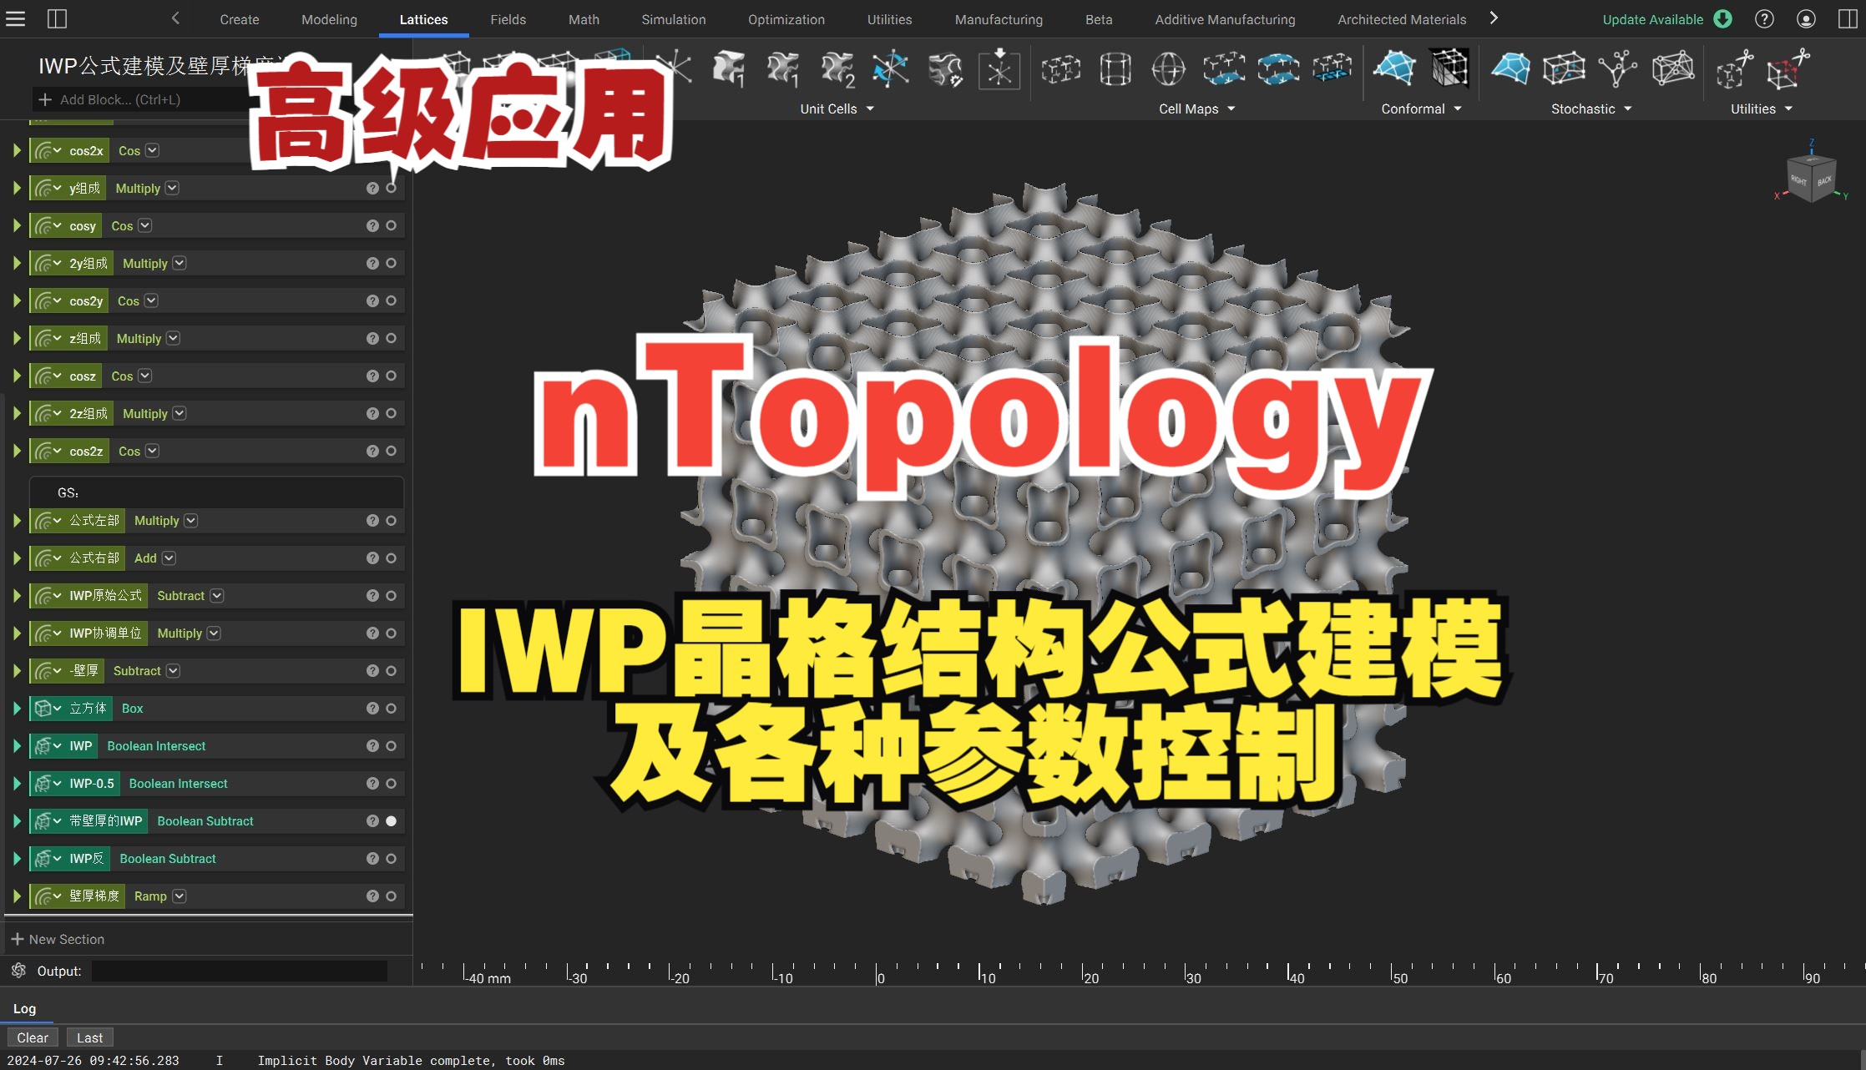Viewport: 1866px width, 1070px height.
Task: Add a New Section
Action: 58,939
